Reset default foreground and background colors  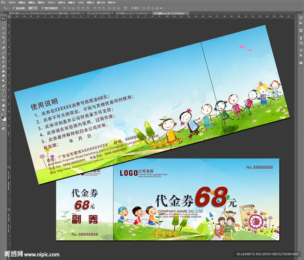(2, 114)
